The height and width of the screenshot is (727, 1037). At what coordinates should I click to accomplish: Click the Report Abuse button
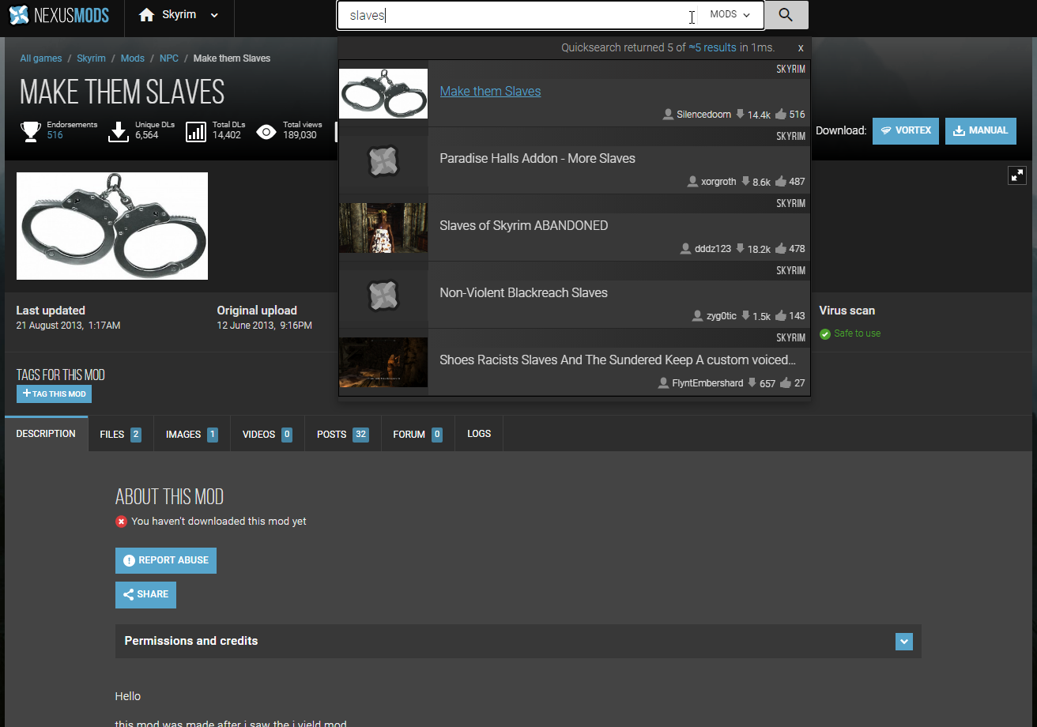coord(166,560)
